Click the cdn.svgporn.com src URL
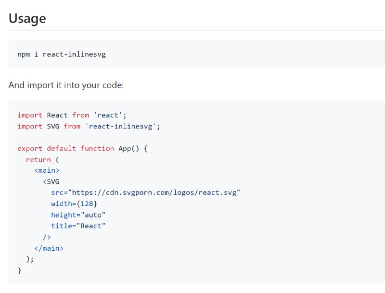385x293 pixels. (x=154, y=192)
